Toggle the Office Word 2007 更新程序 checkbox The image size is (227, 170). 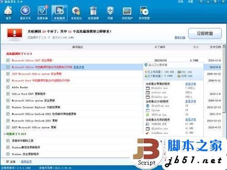coord(8,94)
